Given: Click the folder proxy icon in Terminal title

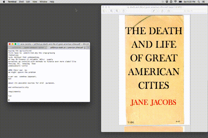Looking at the screenshot, I should click(19, 44).
